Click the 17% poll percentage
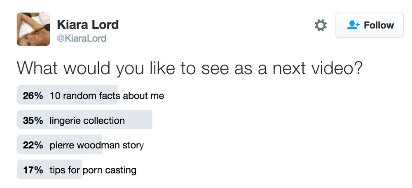 click(x=33, y=170)
